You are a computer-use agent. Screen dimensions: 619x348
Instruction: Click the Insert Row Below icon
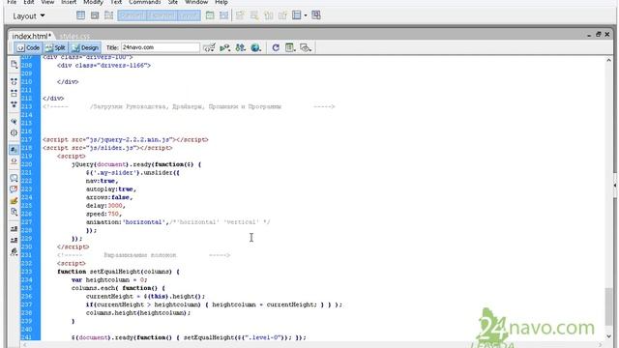[254, 15]
